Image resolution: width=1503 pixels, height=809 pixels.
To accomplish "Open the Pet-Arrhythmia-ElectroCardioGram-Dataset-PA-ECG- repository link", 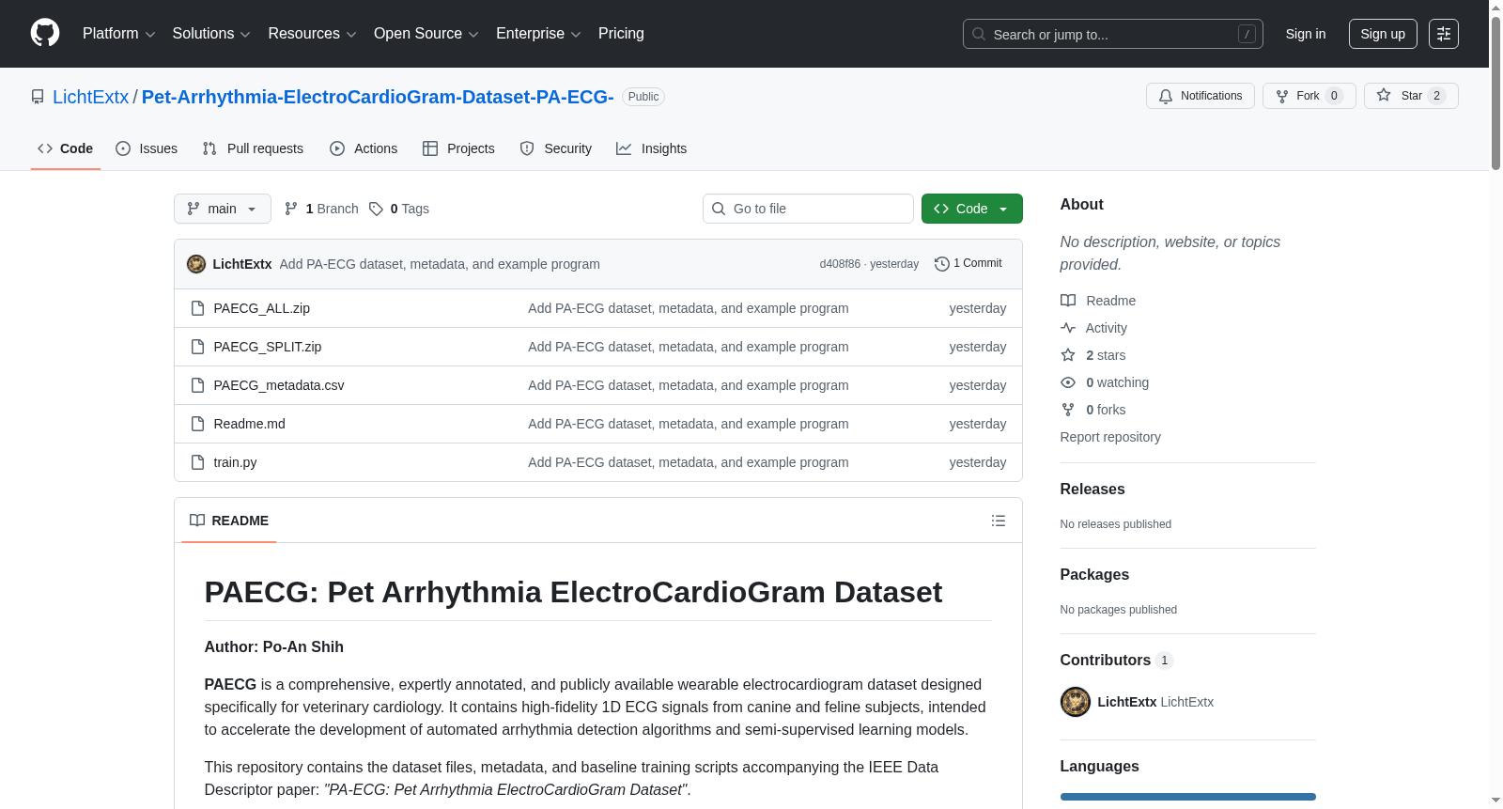I will tap(378, 97).
